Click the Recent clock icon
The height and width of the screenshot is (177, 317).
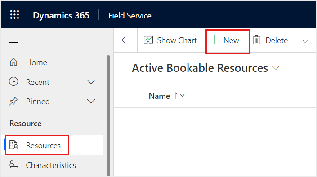(x=13, y=82)
